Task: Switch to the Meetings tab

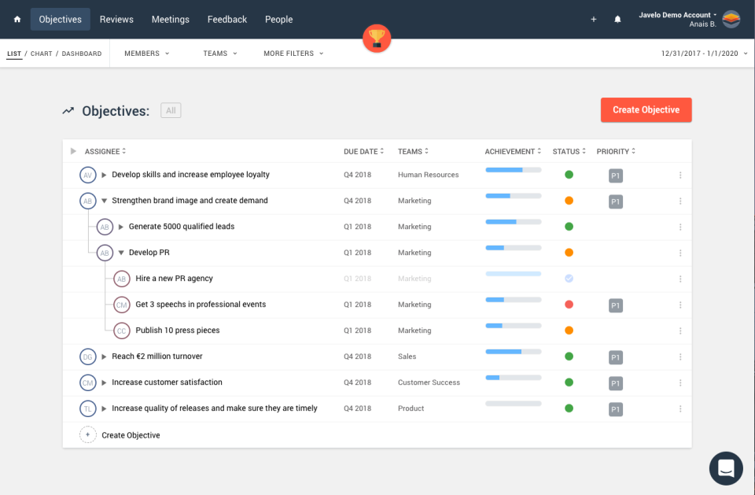Action: coord(171,19)
